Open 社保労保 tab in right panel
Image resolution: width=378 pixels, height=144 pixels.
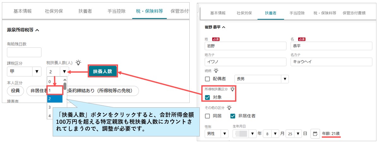point(245,13)
